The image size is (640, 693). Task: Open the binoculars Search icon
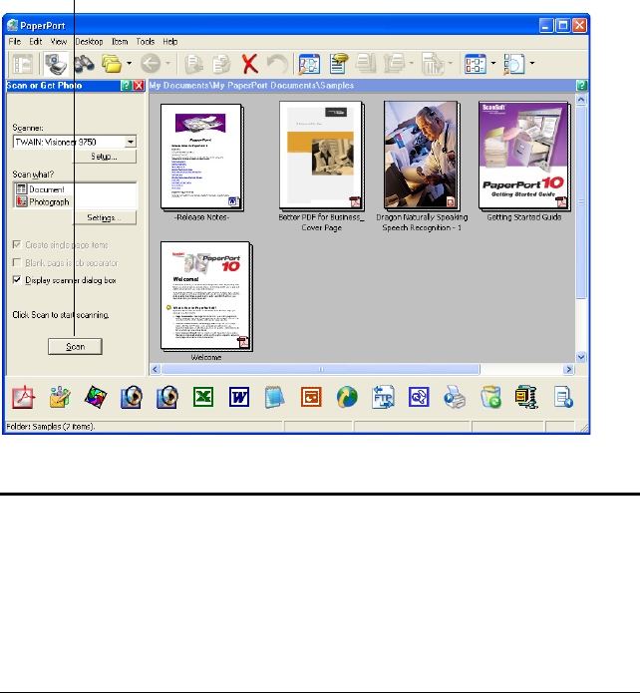click(x=84, y=64)
